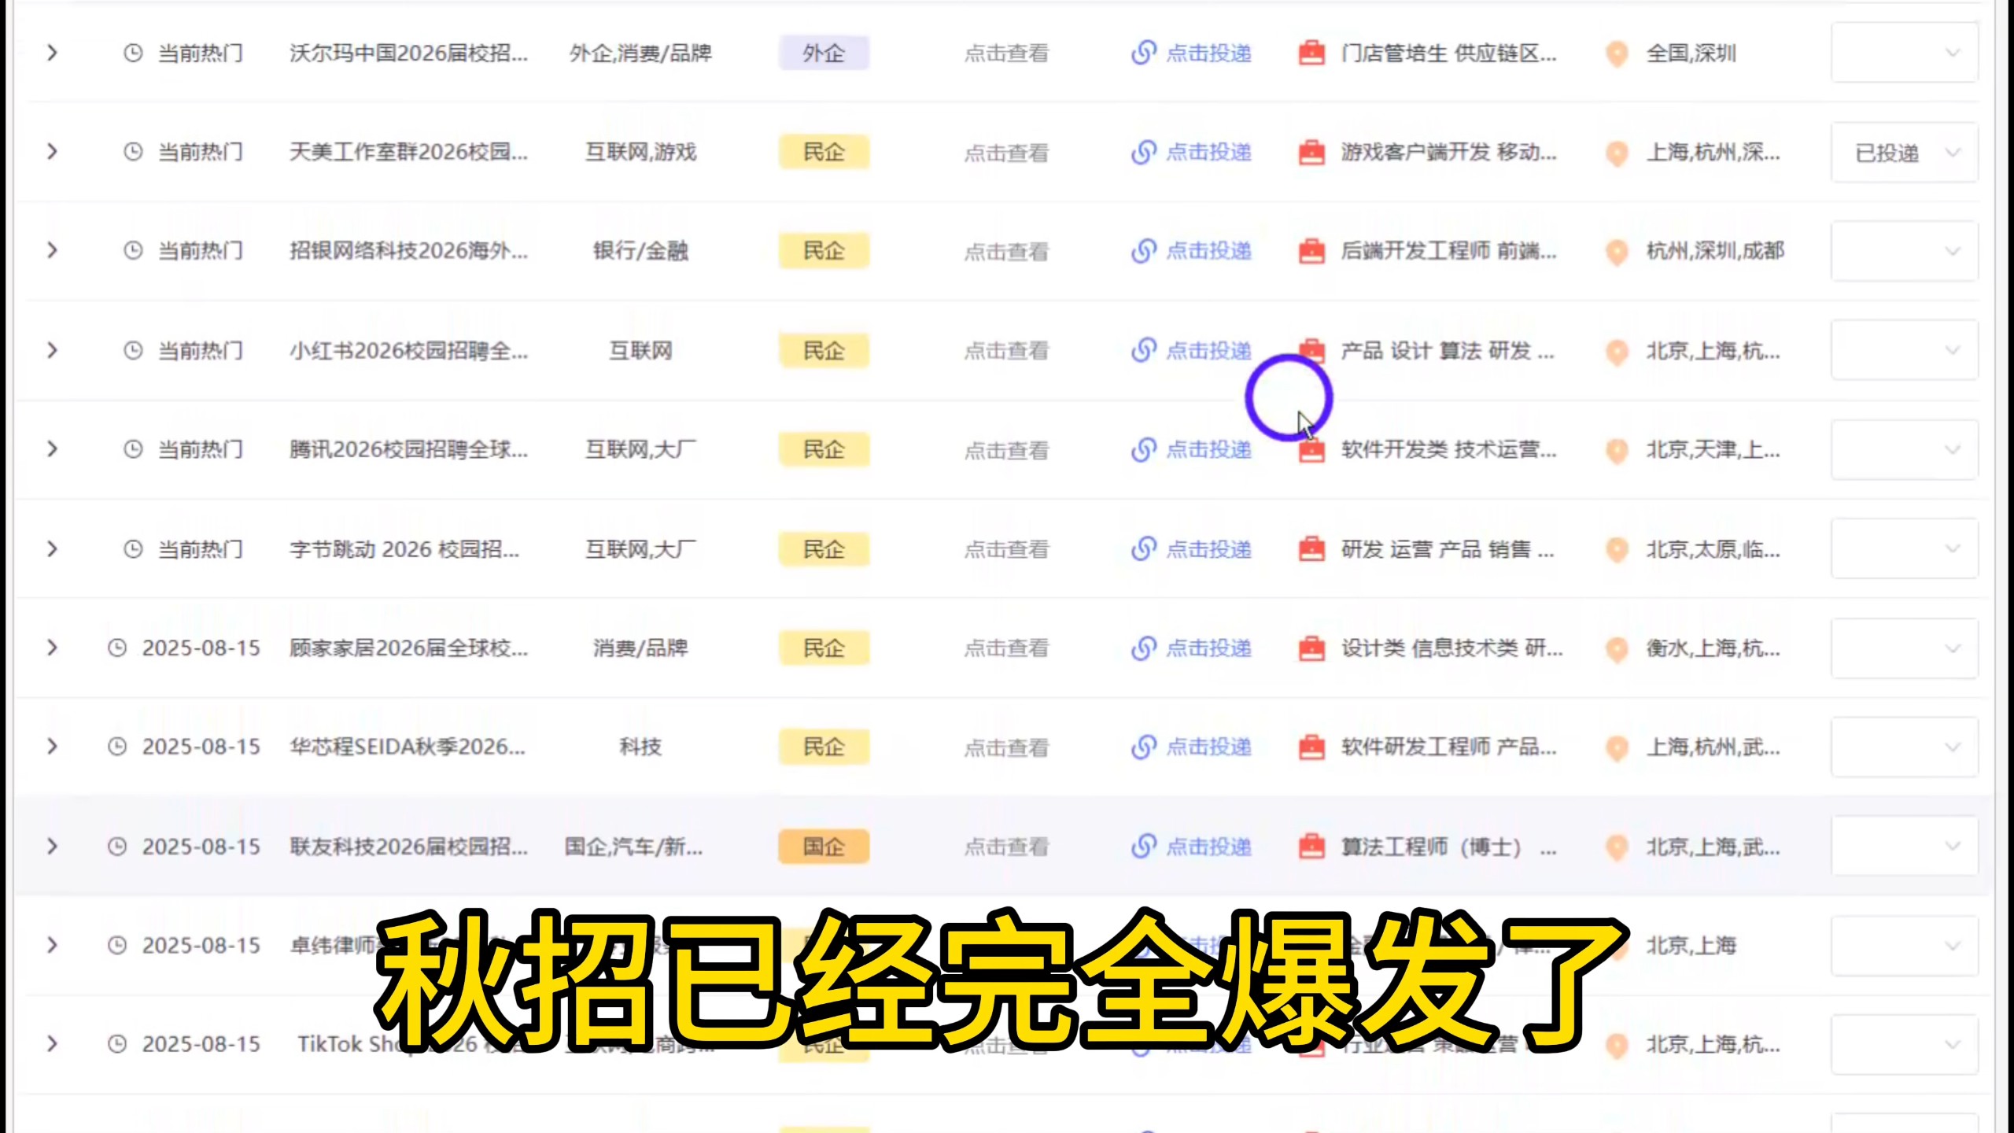The height and width of the screenshot is (1133, 2014).
Task: Select the 外企,消费/品牌 industry cell
Action: [640, 53]
